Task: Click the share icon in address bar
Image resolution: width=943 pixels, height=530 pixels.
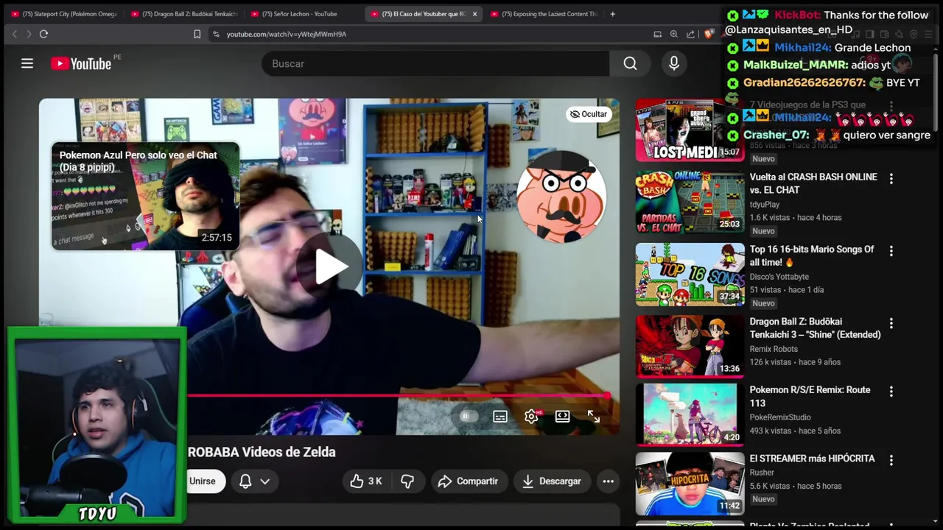Action: [690, 34]
